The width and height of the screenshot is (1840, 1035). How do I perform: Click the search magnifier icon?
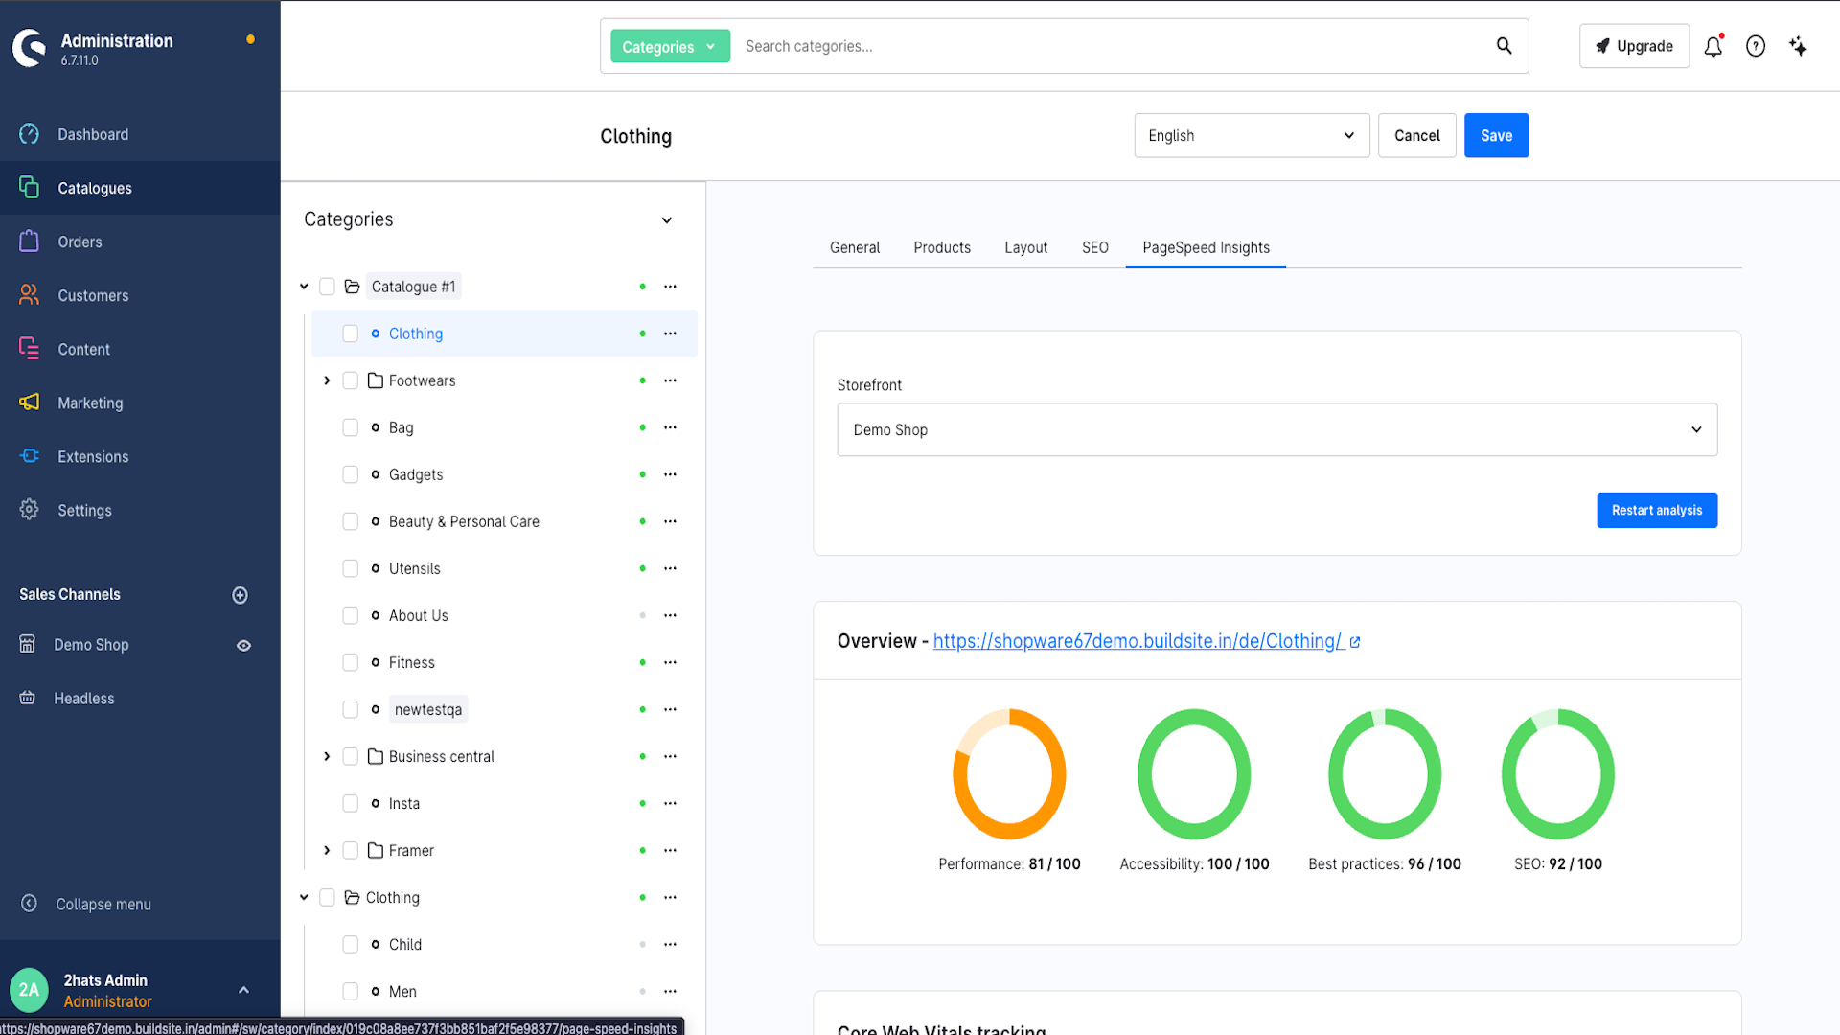(x=1505, y=46)
